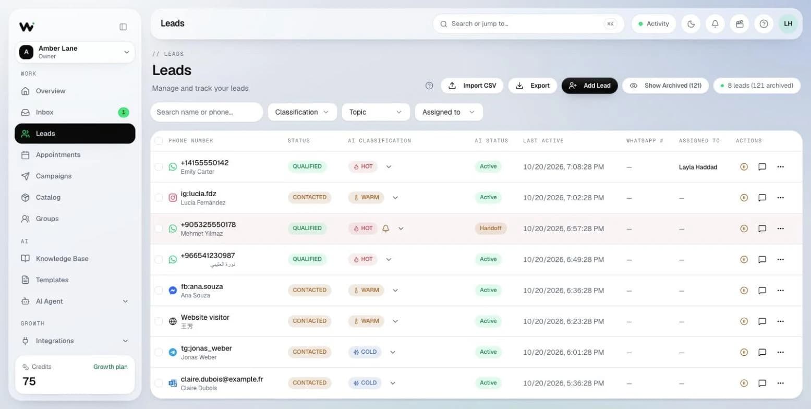Go to Overview in the sidebar
The image size is (811, 409).
click(x=75, y=91)
